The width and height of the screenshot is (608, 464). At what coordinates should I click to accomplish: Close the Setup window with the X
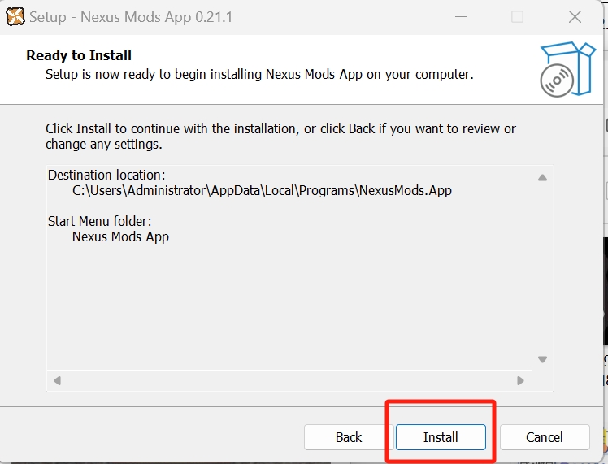click(575, 17)
